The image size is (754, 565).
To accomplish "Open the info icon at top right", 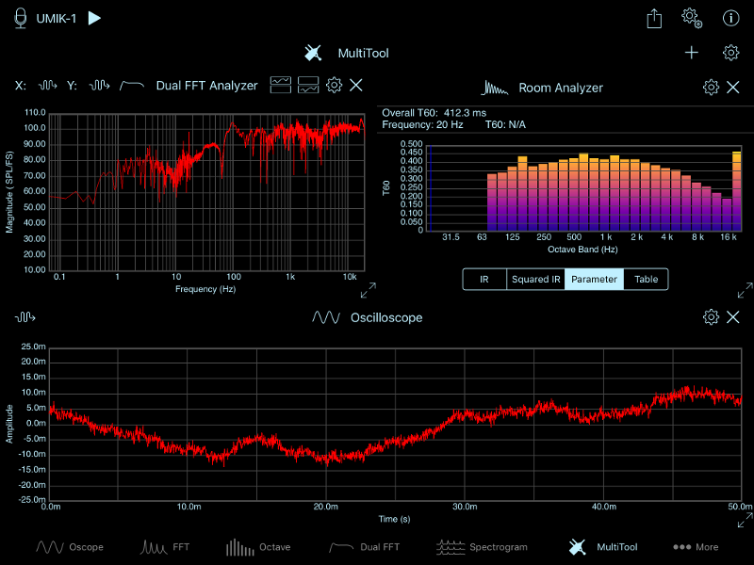I will [x=730, y=18].
